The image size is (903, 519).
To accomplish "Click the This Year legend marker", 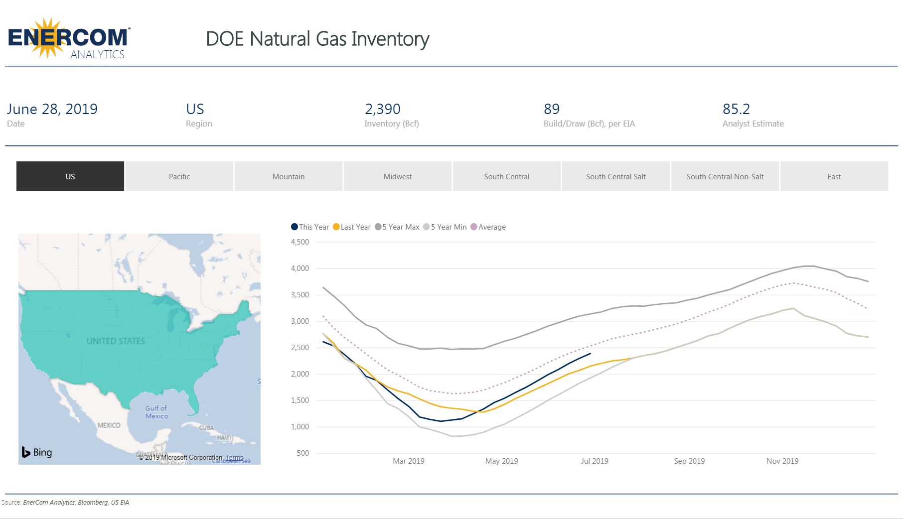I will (x=295, y=227).
